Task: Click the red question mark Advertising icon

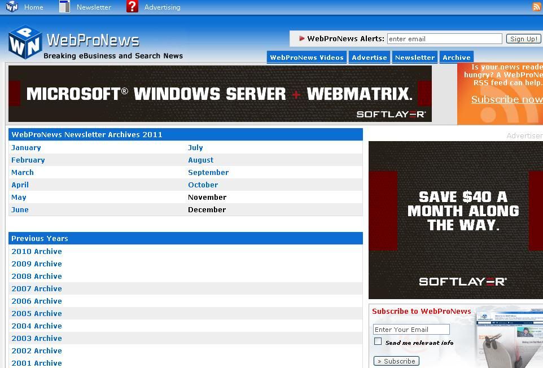Action: [132, 6]
